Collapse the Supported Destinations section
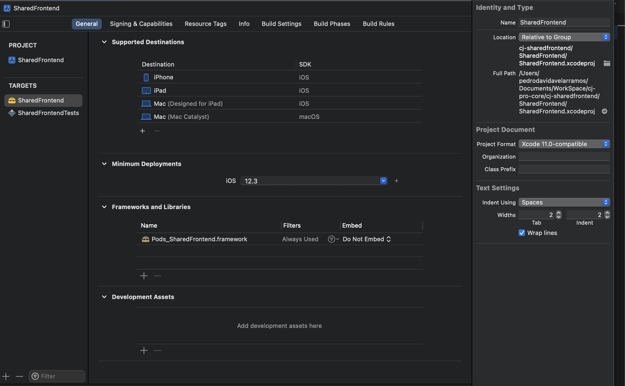The image size is (625, 386). tap(104, 42)
